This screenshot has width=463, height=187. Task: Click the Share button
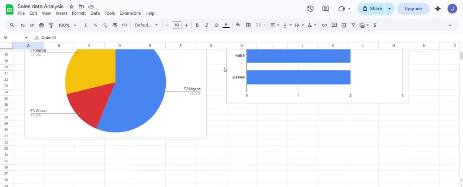371,9
